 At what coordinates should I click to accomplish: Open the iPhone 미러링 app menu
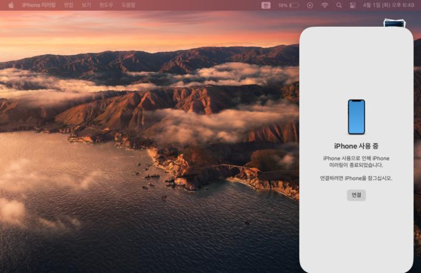[39, 5]
